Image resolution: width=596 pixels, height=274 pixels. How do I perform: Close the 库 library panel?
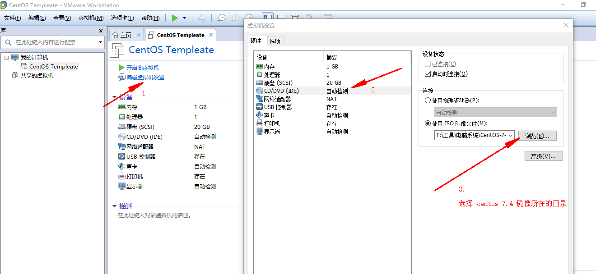tap(101, 31)
